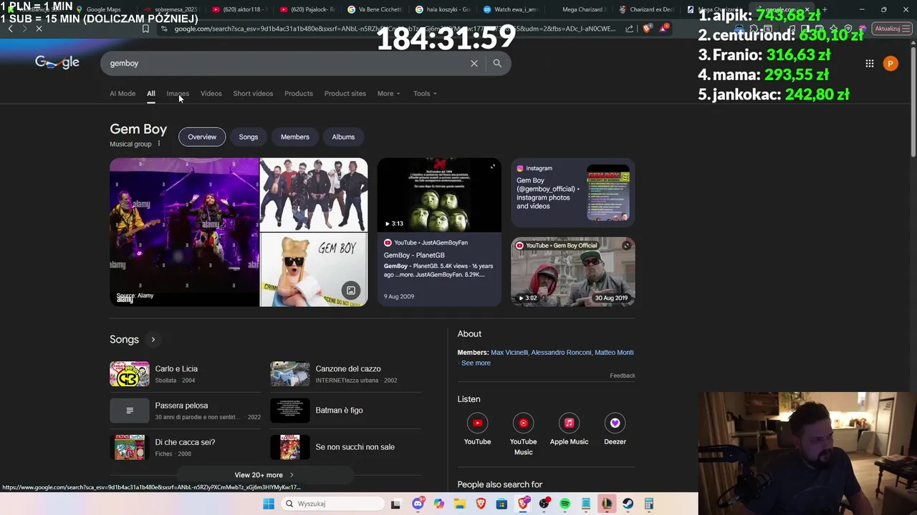Screen dimensions: 917x515
Task: Open the Google account avatar
Action: pos(890,64)
